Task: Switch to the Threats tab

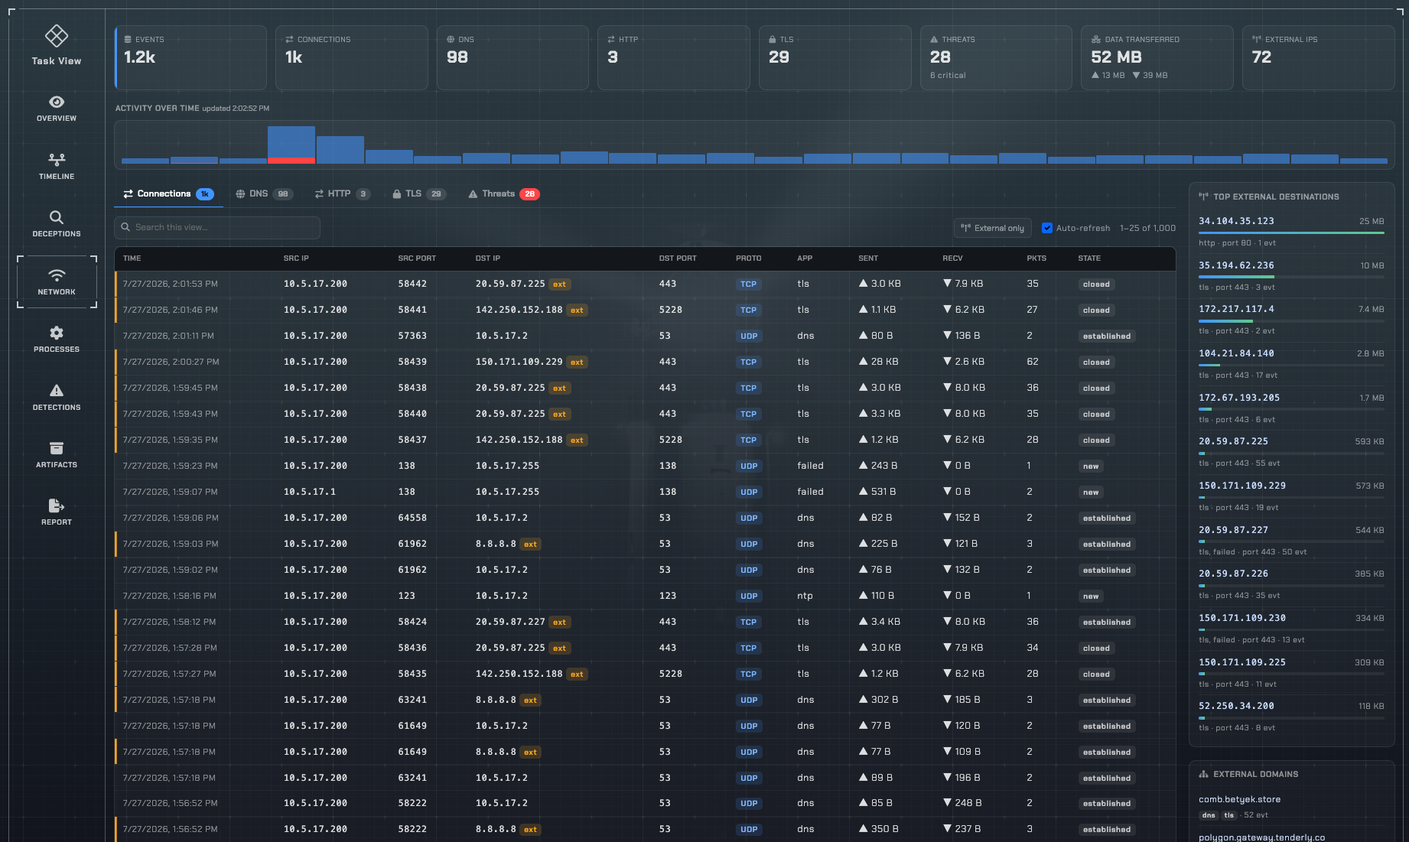Action: (x=503, y=194)
